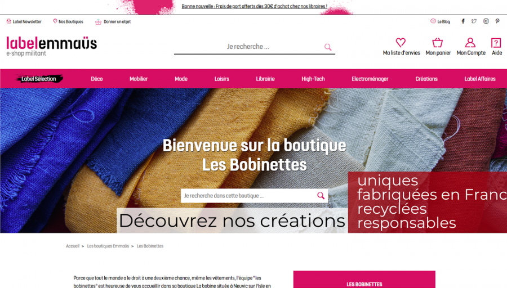
Task: Click the boutique search magnifier icon
Action: point(321,196)
